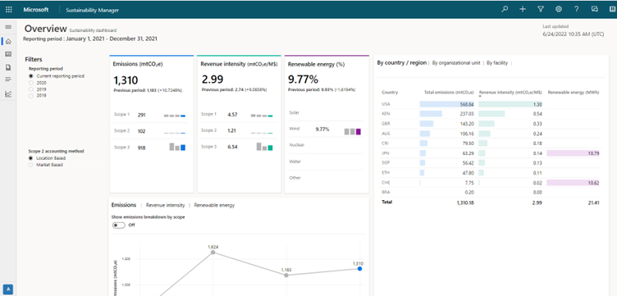The height and width of the screenshot is (296, 617).
Task: Switch to By organizational unit tab
Action: click(x=456, y=62)
